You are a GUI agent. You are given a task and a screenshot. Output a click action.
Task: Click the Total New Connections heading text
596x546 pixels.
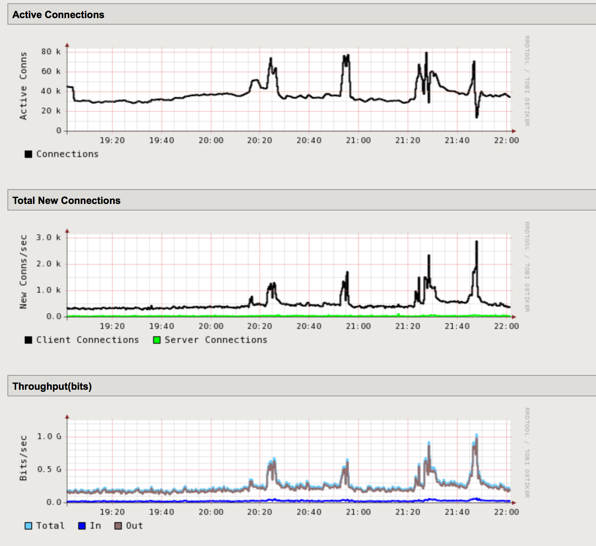(67, 201)
